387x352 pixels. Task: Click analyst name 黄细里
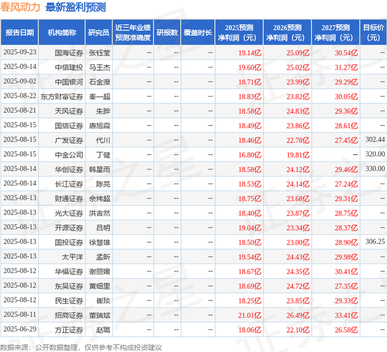coord(100,286)
